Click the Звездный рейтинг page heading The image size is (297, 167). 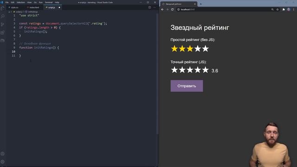(x=200, y=27)
